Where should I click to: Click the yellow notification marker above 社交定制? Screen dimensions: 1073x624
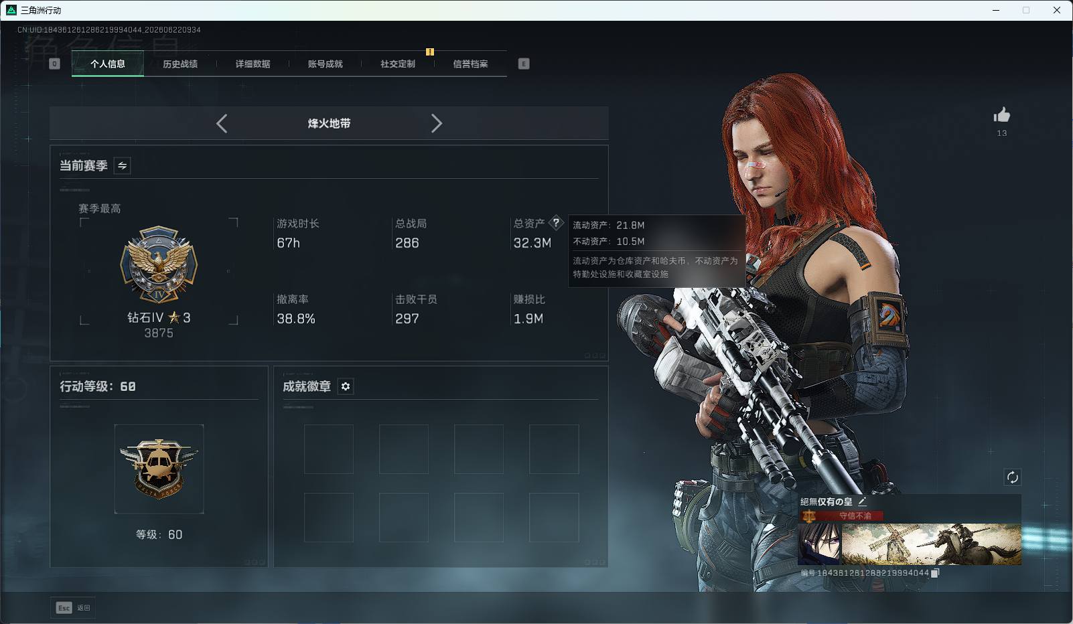[430, 52]
